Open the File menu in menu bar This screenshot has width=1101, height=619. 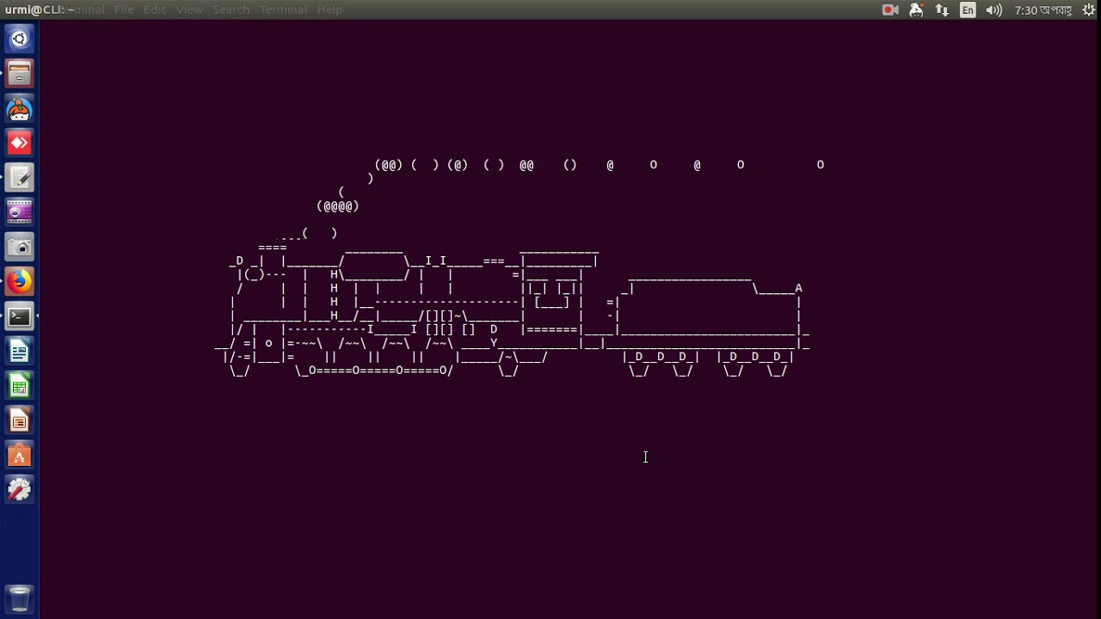pyautogui.click(x=124, y=9)
